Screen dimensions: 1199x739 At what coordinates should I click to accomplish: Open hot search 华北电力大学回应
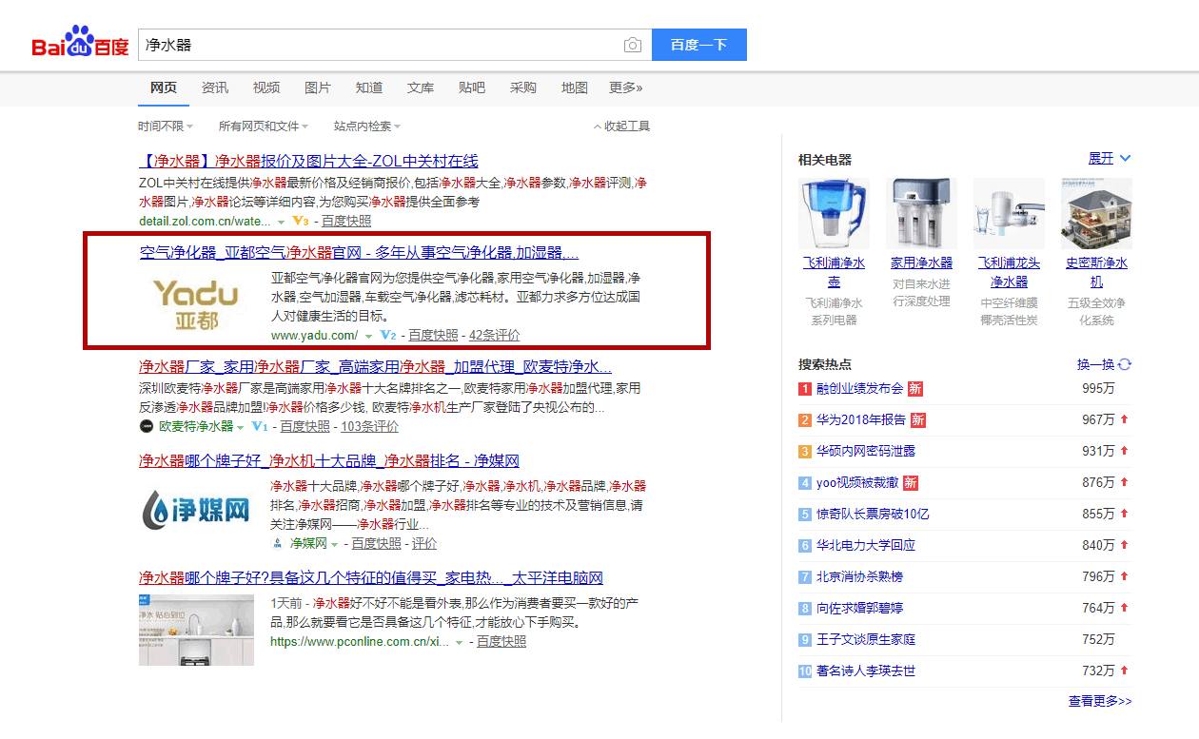point(866,545)
